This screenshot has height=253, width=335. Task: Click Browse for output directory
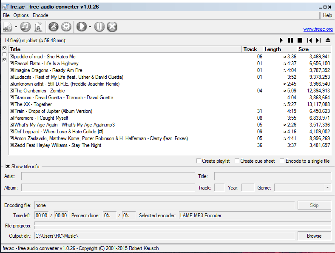pyautogui.click(x=314, y=236)
